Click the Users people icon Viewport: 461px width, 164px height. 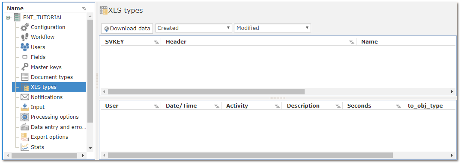[25, 47]
